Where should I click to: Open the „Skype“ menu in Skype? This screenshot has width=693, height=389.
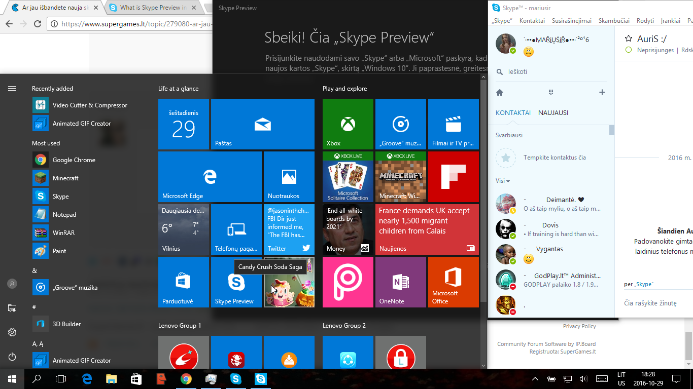point(502,21)
